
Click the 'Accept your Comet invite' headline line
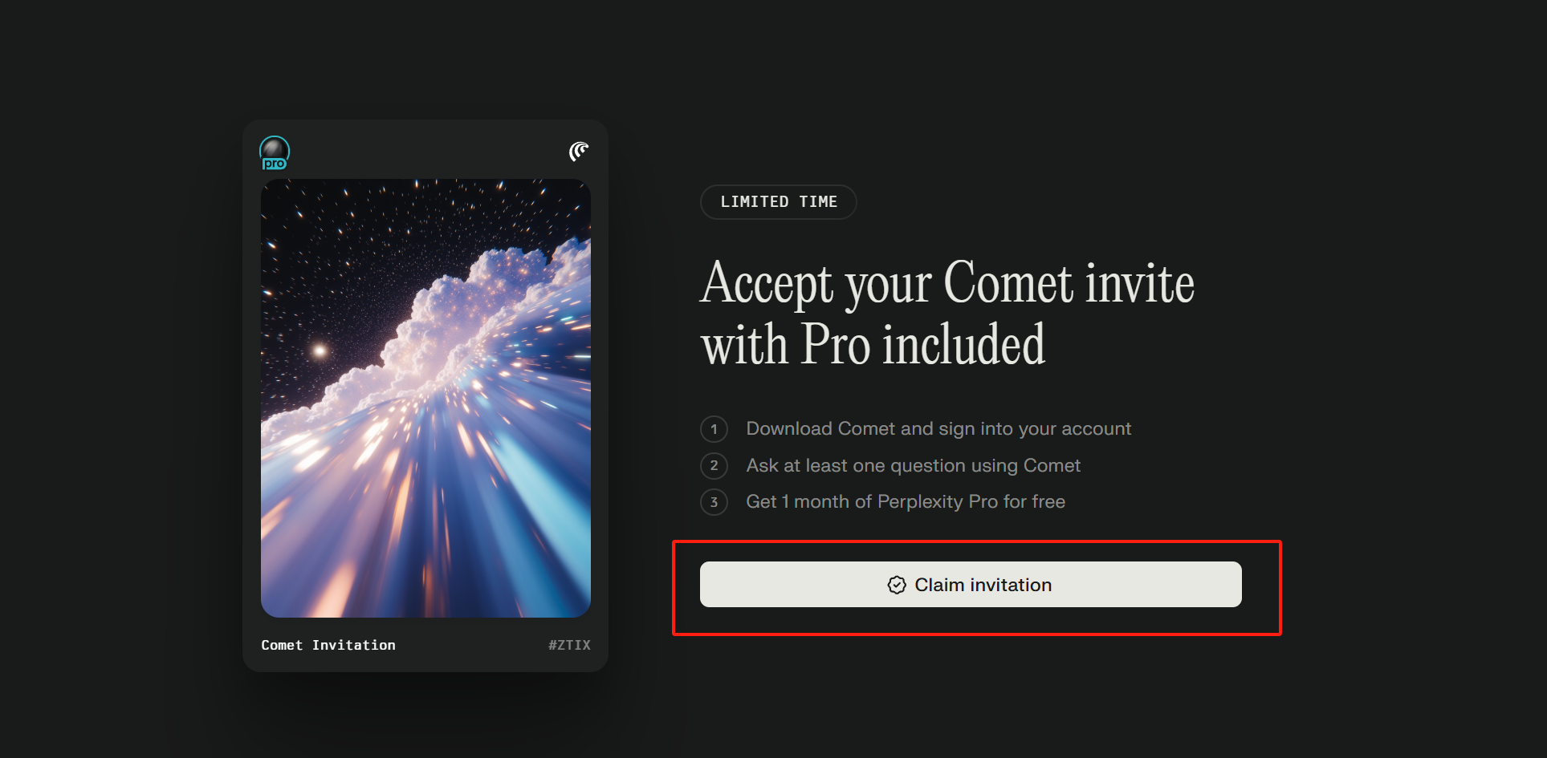pos(947,284)
